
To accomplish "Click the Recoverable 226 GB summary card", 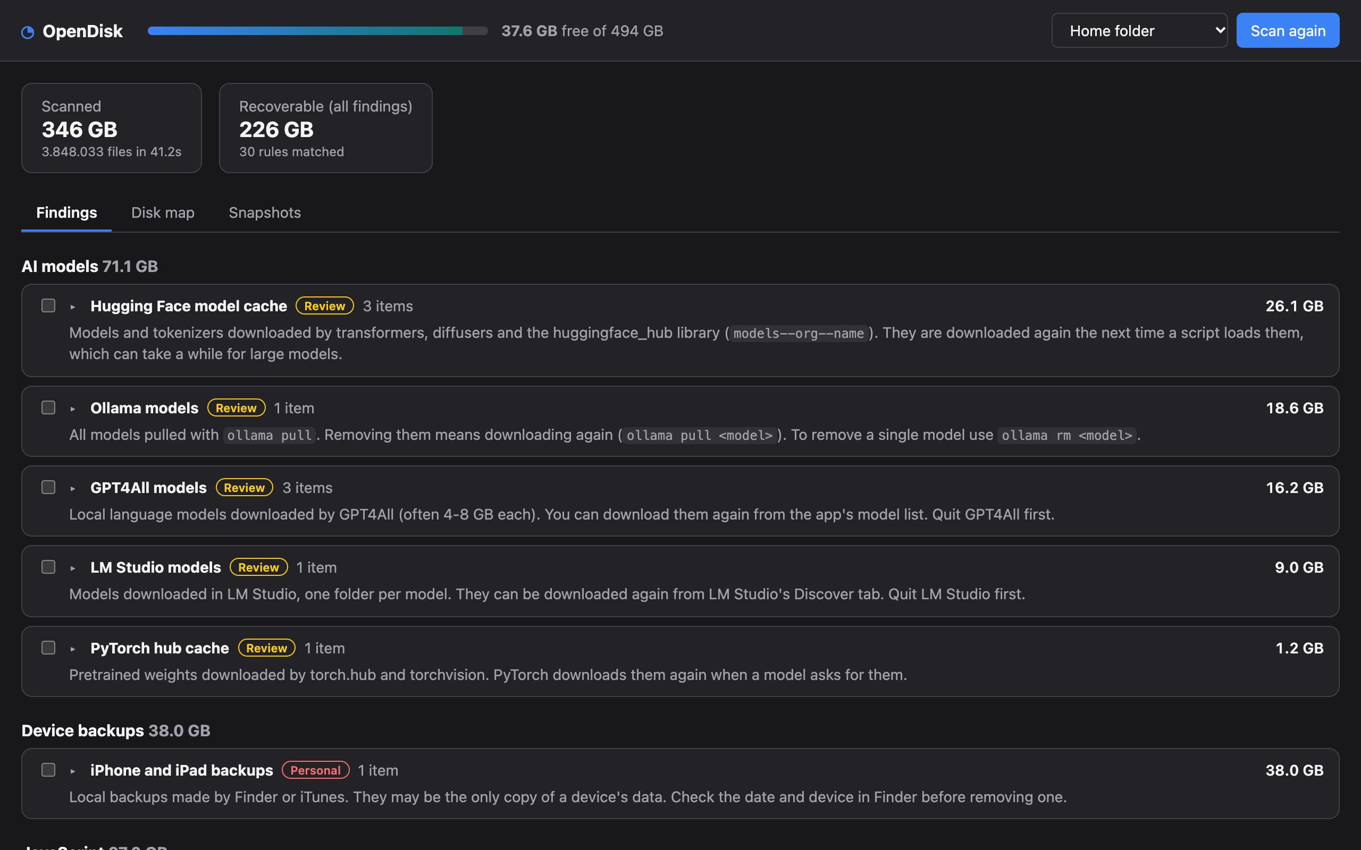I will click(x=325, y=128).
